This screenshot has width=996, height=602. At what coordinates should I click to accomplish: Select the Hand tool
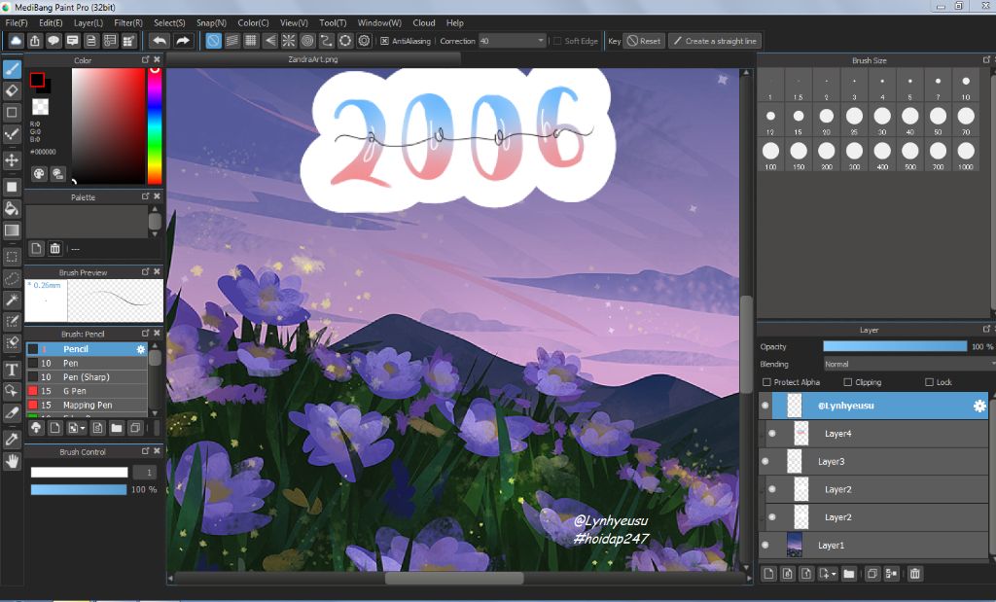tap(12, 461)
